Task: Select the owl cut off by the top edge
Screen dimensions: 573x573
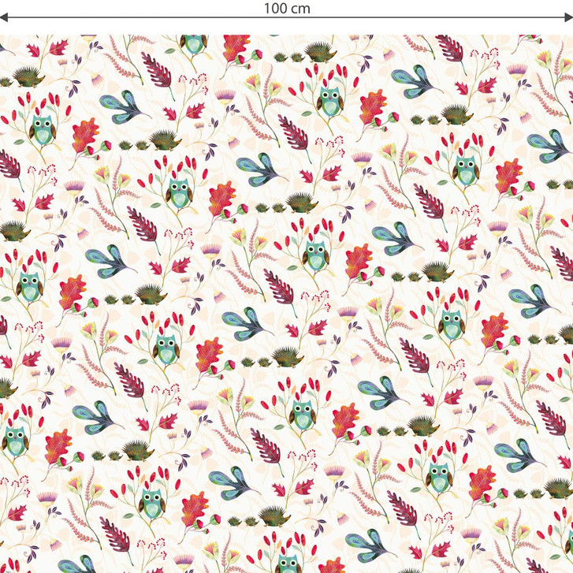Action: pyautogui.click(x=192, y=43)
